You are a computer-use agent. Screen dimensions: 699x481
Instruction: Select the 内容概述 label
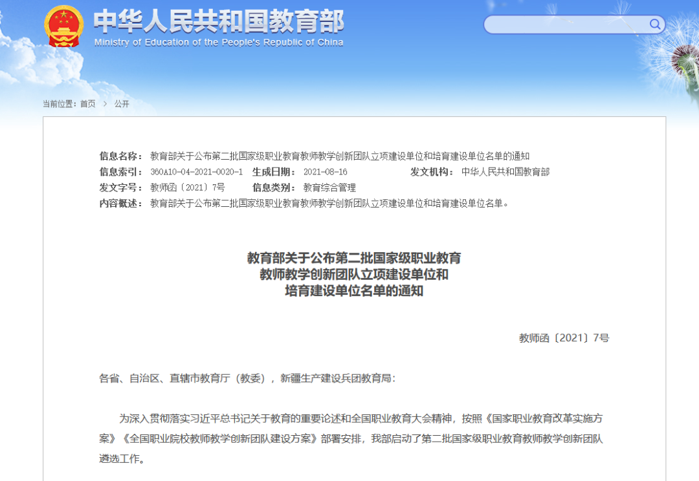point(121,204)
